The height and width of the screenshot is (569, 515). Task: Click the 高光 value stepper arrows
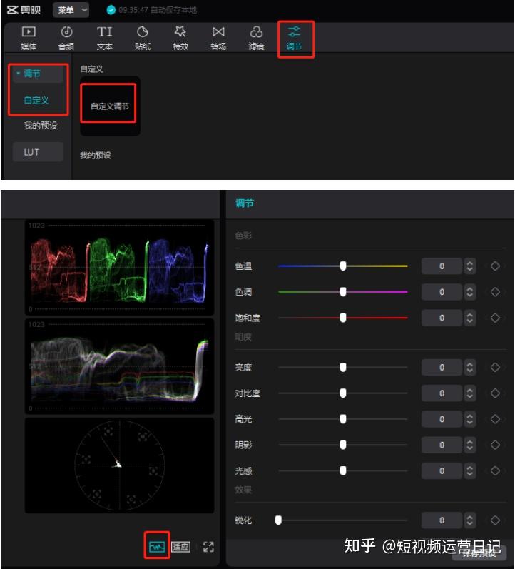pyautogui.click(x=469, y=419)
